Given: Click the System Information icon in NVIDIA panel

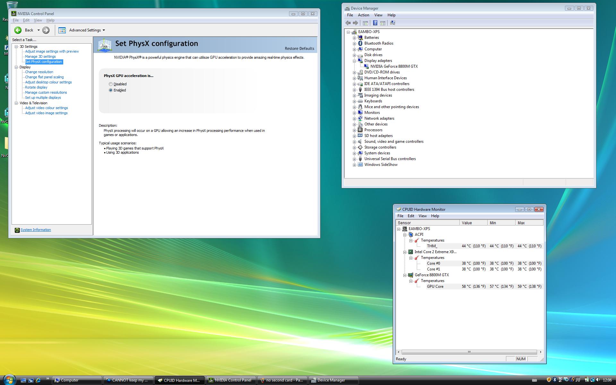Looking at the screenshot, I should (17, 230).
